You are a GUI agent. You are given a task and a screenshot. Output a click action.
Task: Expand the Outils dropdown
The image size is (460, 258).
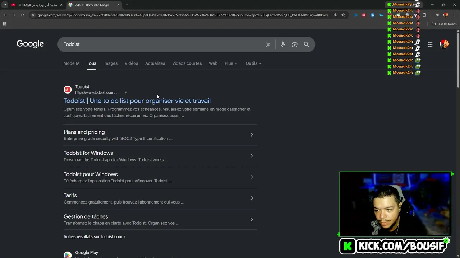coord(253,63)
